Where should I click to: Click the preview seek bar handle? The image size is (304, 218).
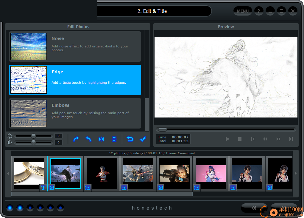point(163,129)
